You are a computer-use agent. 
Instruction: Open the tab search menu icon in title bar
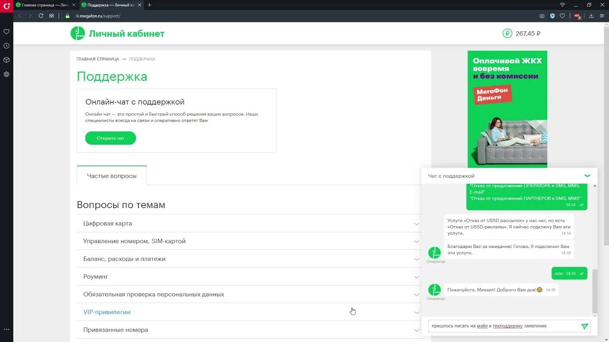tap(562, 5)
